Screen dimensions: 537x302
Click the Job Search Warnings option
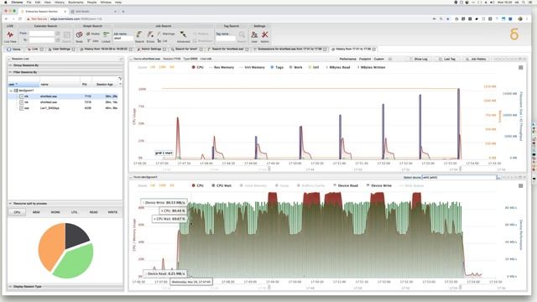click(166, 34)
